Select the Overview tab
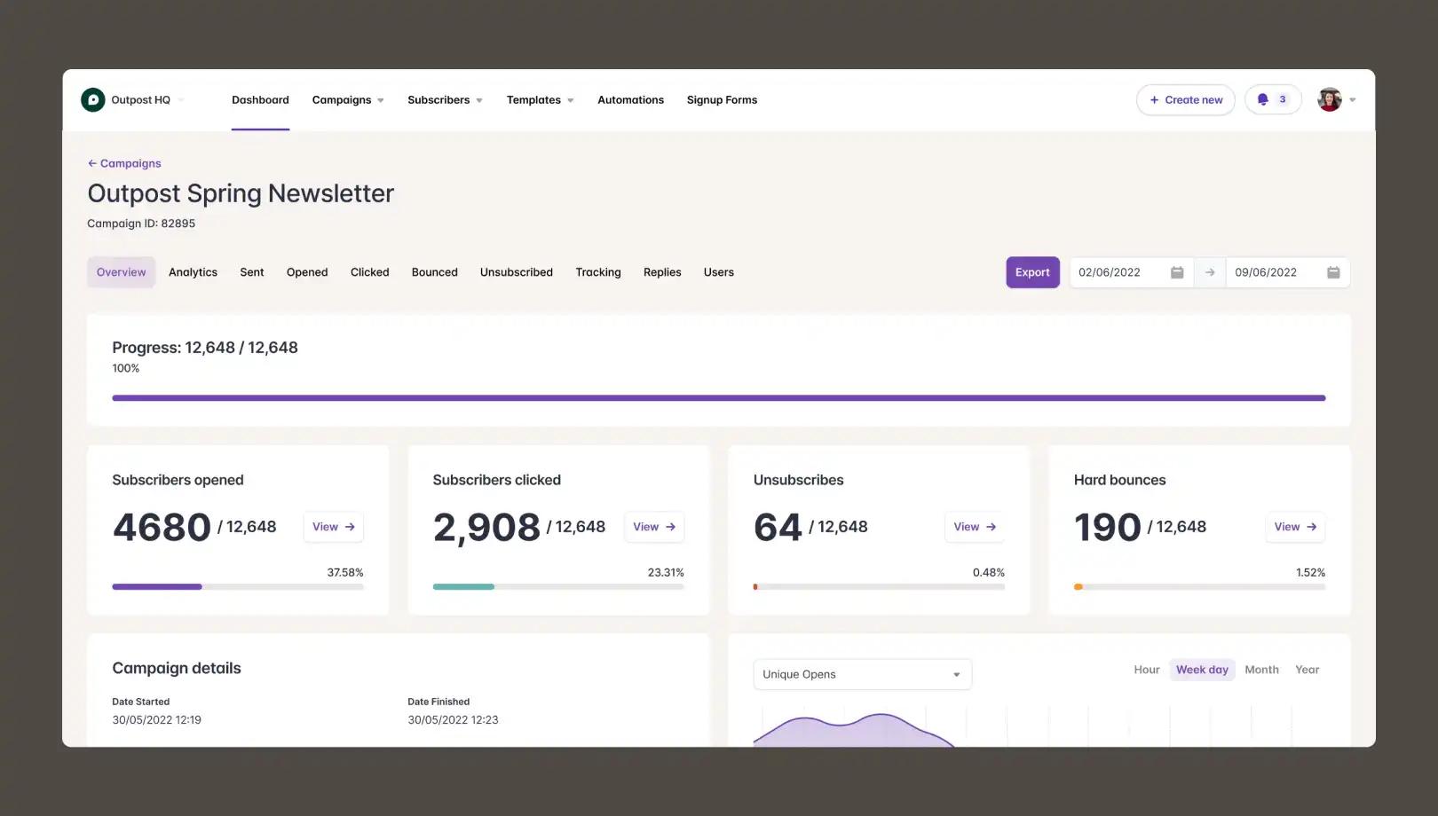Viewport: 1438px width, 816px height. pos(121,272)
